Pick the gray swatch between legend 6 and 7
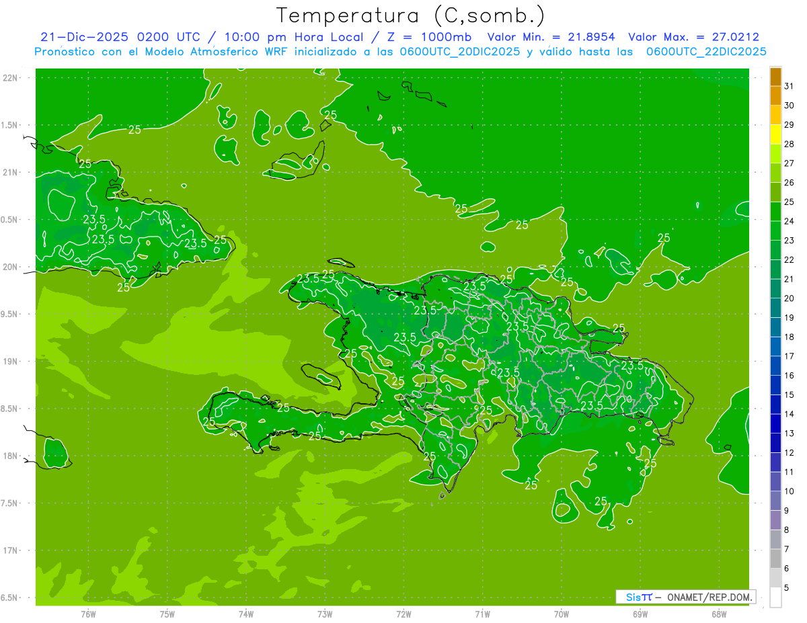This screenshot has width=807, height=623. tap(775, 558)
